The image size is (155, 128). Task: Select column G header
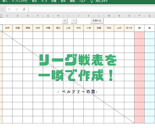click(48, 16)
